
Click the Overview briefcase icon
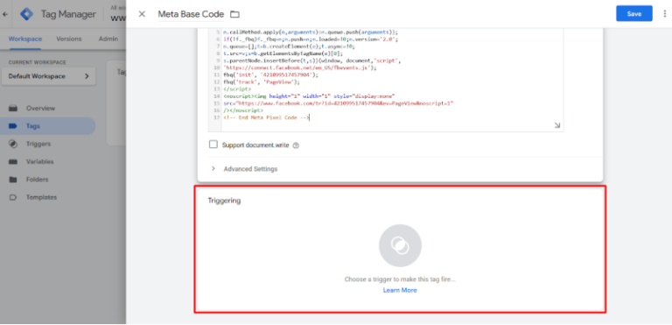[x=13, y=109]
